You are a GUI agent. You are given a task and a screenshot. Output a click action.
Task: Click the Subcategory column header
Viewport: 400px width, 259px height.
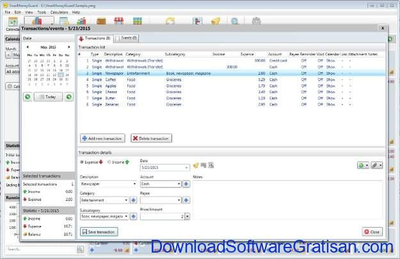175,54
